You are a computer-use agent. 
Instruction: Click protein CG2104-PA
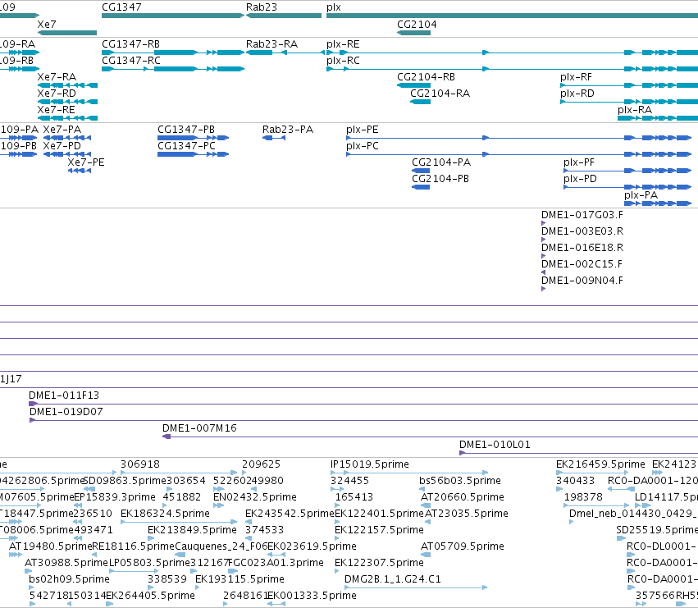click(421, 171)
